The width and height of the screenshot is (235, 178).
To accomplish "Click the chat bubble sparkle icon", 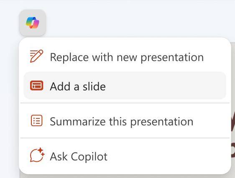I will (x=37, y=155).
